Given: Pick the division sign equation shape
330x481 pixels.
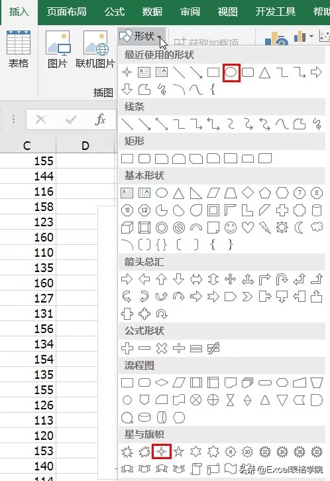Looking at the screenshot, I should point(179,348).
